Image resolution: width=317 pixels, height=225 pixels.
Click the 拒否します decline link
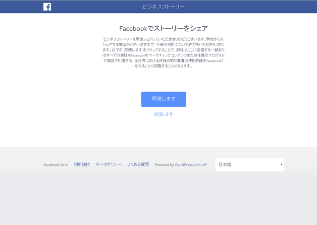pos(163,114)
